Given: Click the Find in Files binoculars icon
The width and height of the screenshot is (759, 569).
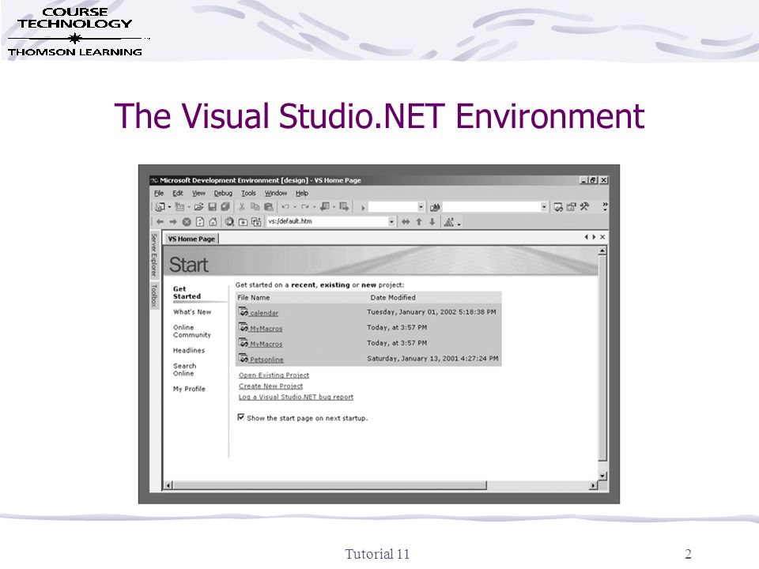Looking at the screenshot, I should point(435,207).
